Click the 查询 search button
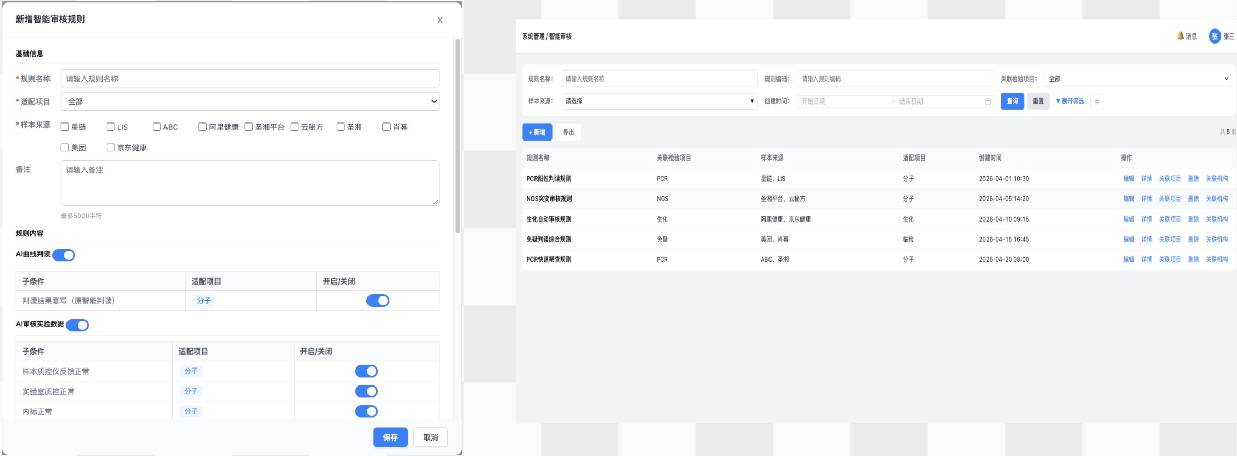 1012,101
